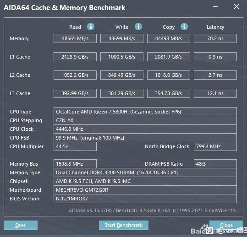
Task: Click the Write column info icon
Action: point(138,27)
